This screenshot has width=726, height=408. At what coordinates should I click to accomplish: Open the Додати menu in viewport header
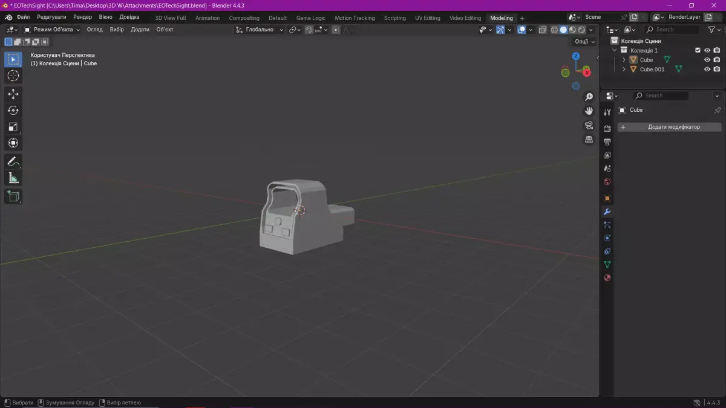coord(140,30)
